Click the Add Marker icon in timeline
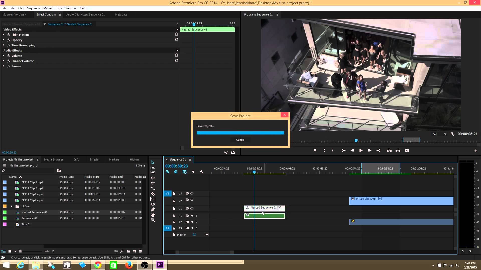Screen dimensions: 481x270 click(x=193, y=172)
